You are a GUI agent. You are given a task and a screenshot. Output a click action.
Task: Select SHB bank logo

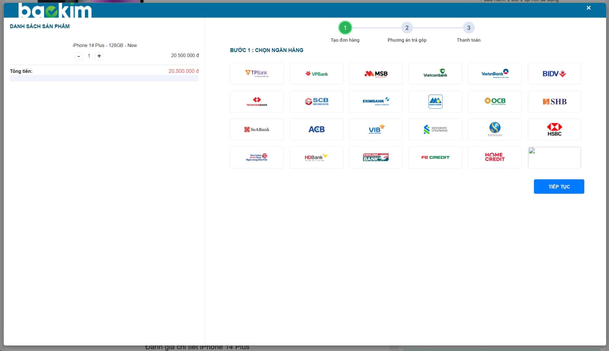click(554, 101)
